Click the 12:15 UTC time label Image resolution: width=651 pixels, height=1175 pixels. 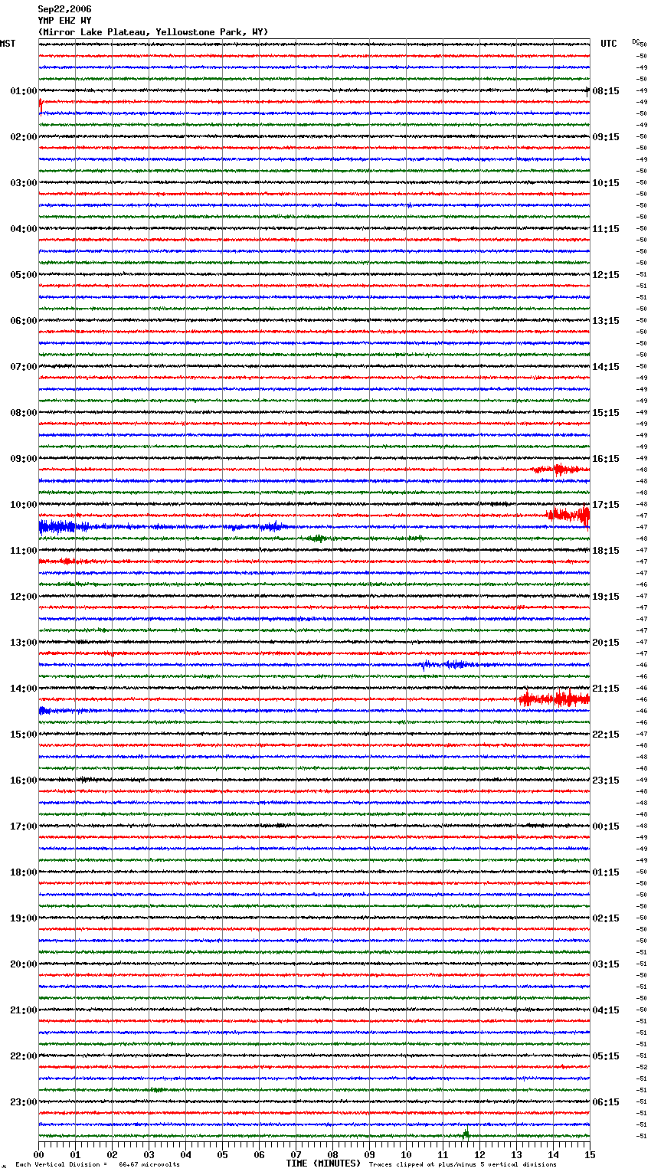click(x=606, y=275)
